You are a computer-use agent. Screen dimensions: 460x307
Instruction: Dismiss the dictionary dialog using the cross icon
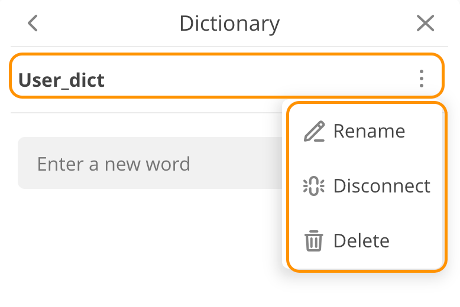click(x=425, y=23)
